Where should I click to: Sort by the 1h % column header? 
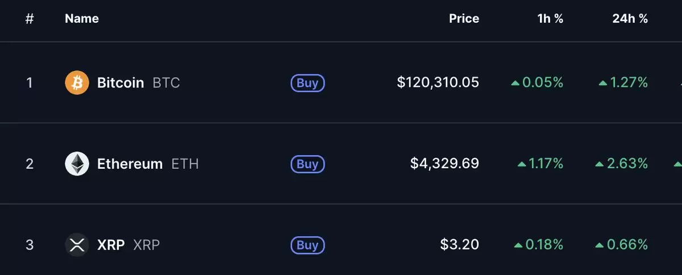pos(550,19)
